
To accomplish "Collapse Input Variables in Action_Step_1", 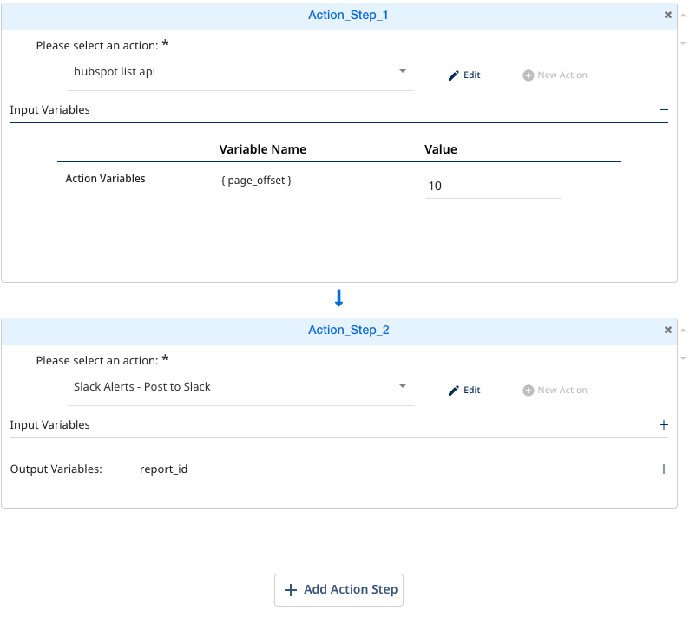I will (x=664, y=110).
